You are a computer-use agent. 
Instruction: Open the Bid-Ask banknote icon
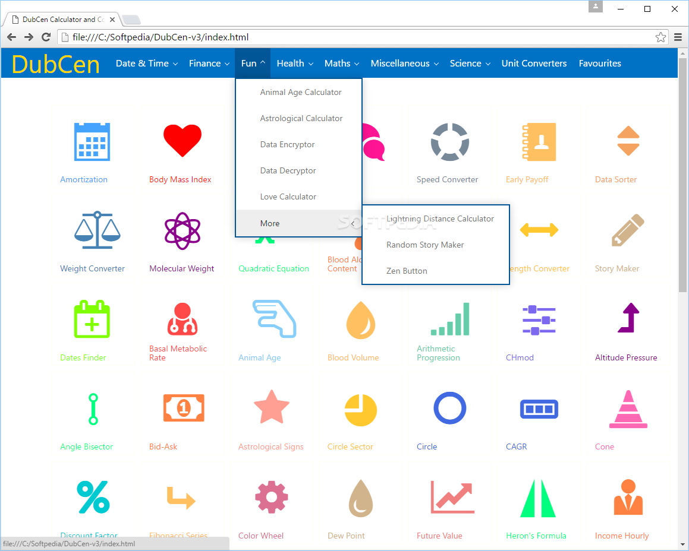pos(184,408)
